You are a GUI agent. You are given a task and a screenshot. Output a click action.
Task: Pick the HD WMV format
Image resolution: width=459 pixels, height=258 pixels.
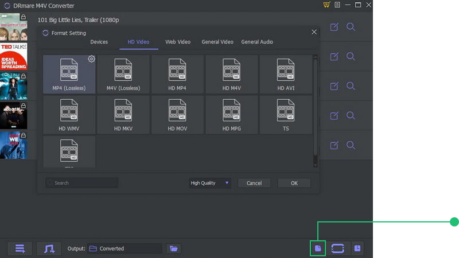tap(69, 115)
